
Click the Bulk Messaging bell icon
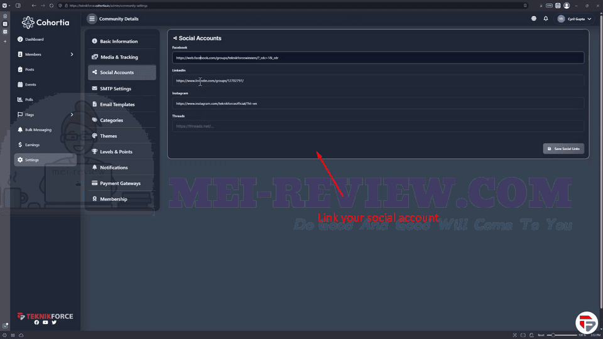coord(20,129)
